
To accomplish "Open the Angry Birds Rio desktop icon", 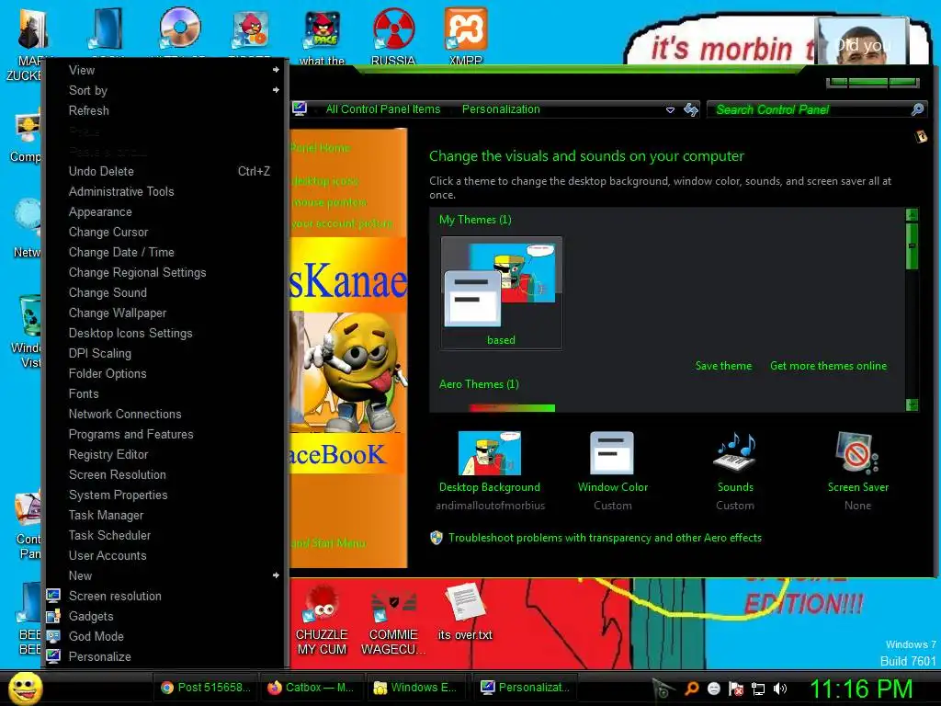I will 250,28.
